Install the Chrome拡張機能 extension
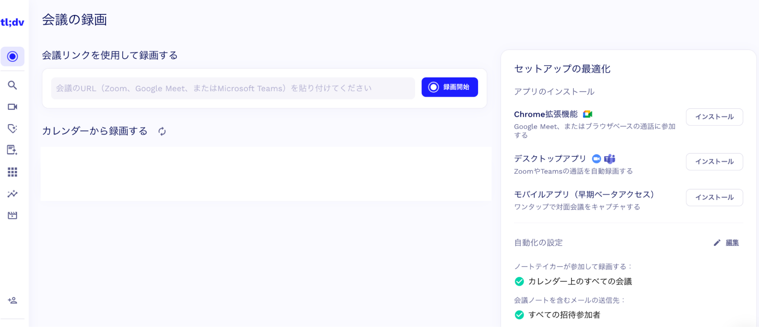The image size is (759, 327). coord(714,117)
